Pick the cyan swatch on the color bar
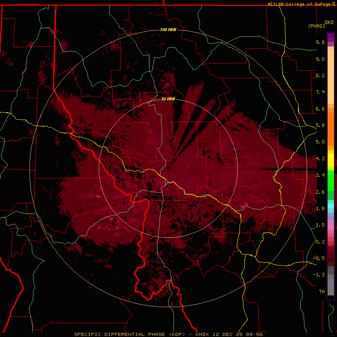 [331, 206]
